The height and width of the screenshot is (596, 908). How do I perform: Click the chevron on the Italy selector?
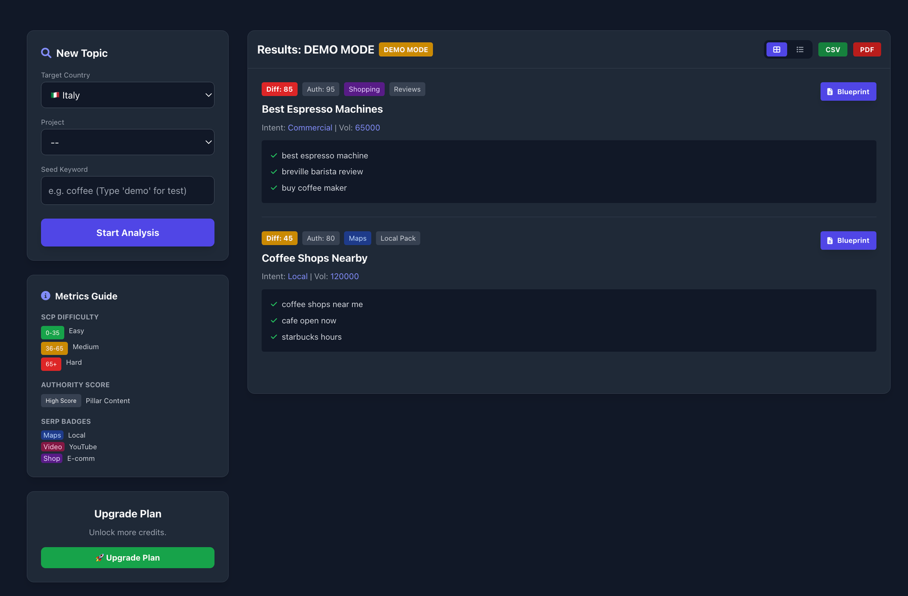208,95
